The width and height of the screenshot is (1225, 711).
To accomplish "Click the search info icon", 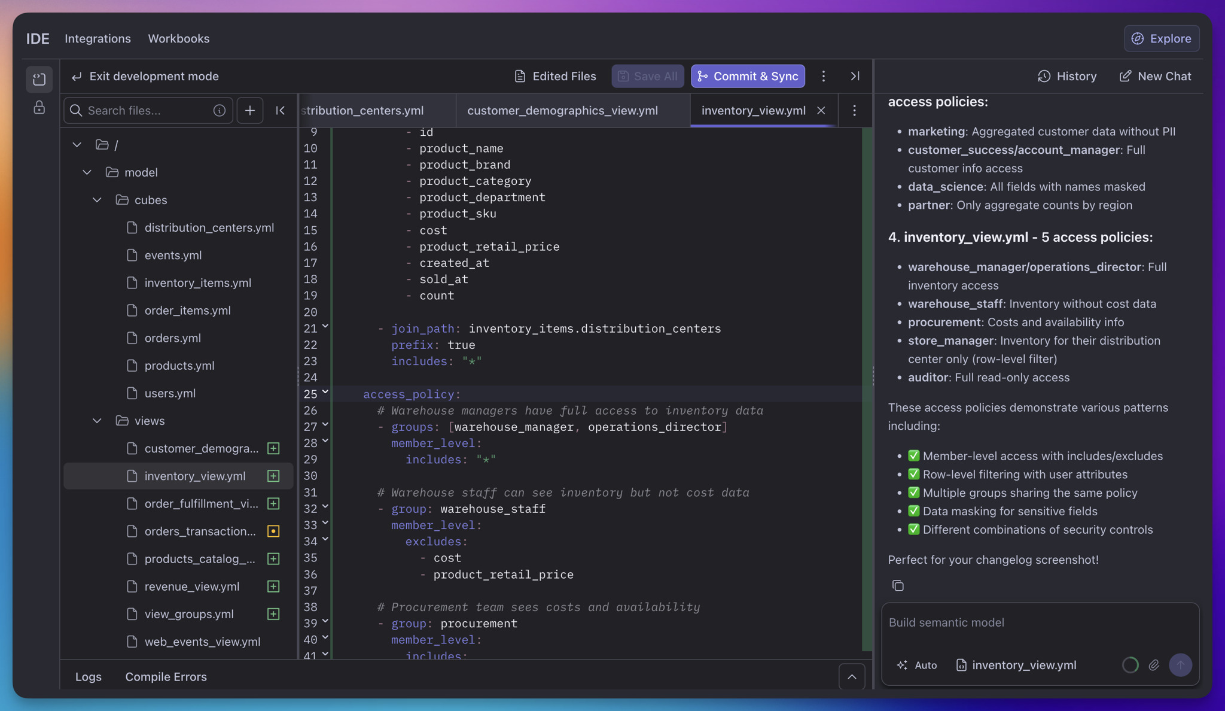I will point(220,111).
